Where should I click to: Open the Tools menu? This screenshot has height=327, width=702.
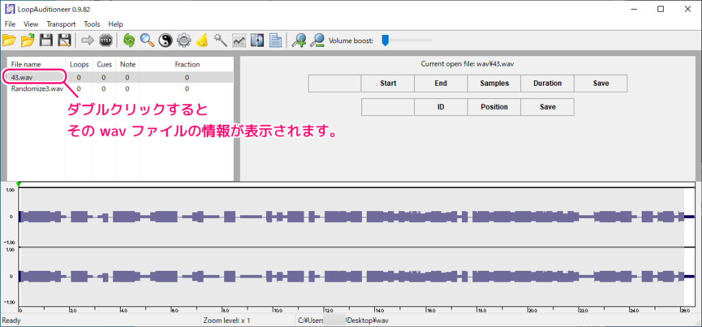(92, 24)
